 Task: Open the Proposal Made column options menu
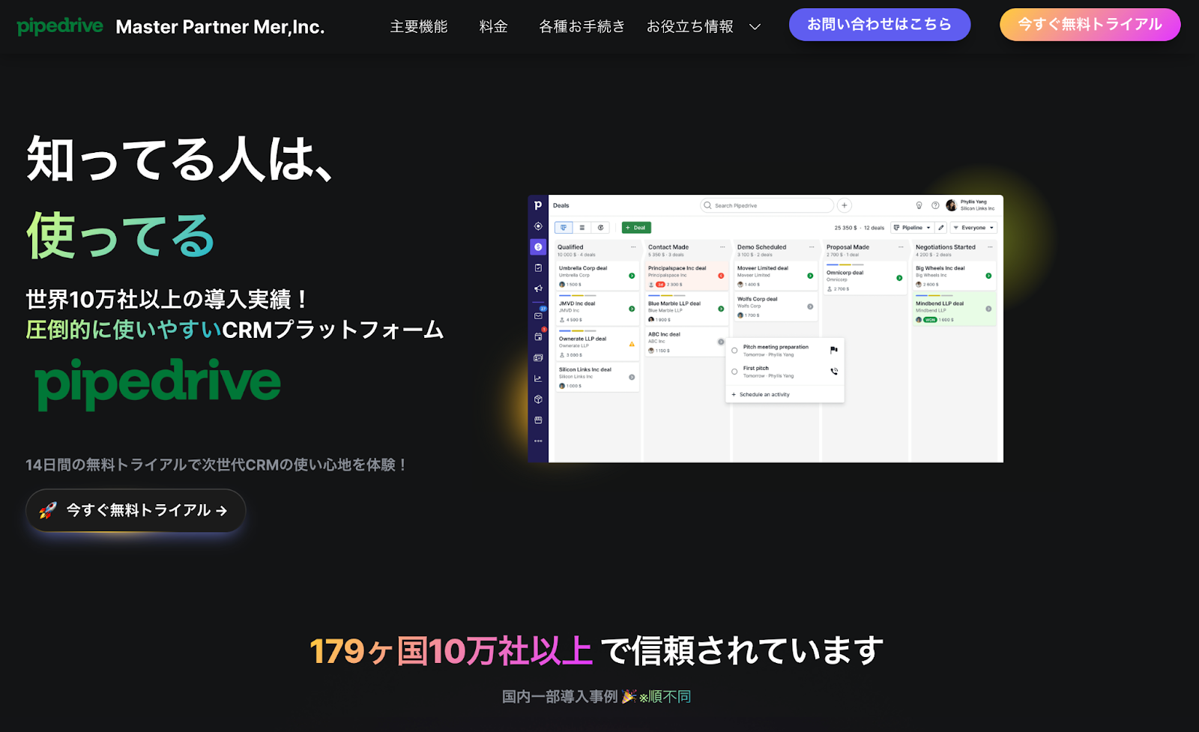(x=901, y=247)
